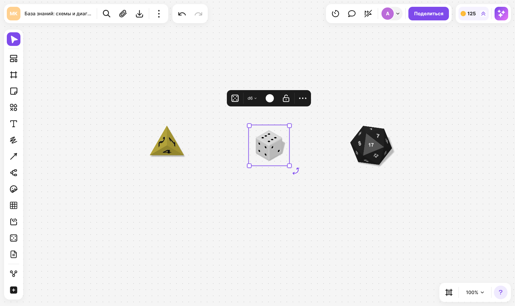Undo the last action
515x306 pixels.
point(182,14)
